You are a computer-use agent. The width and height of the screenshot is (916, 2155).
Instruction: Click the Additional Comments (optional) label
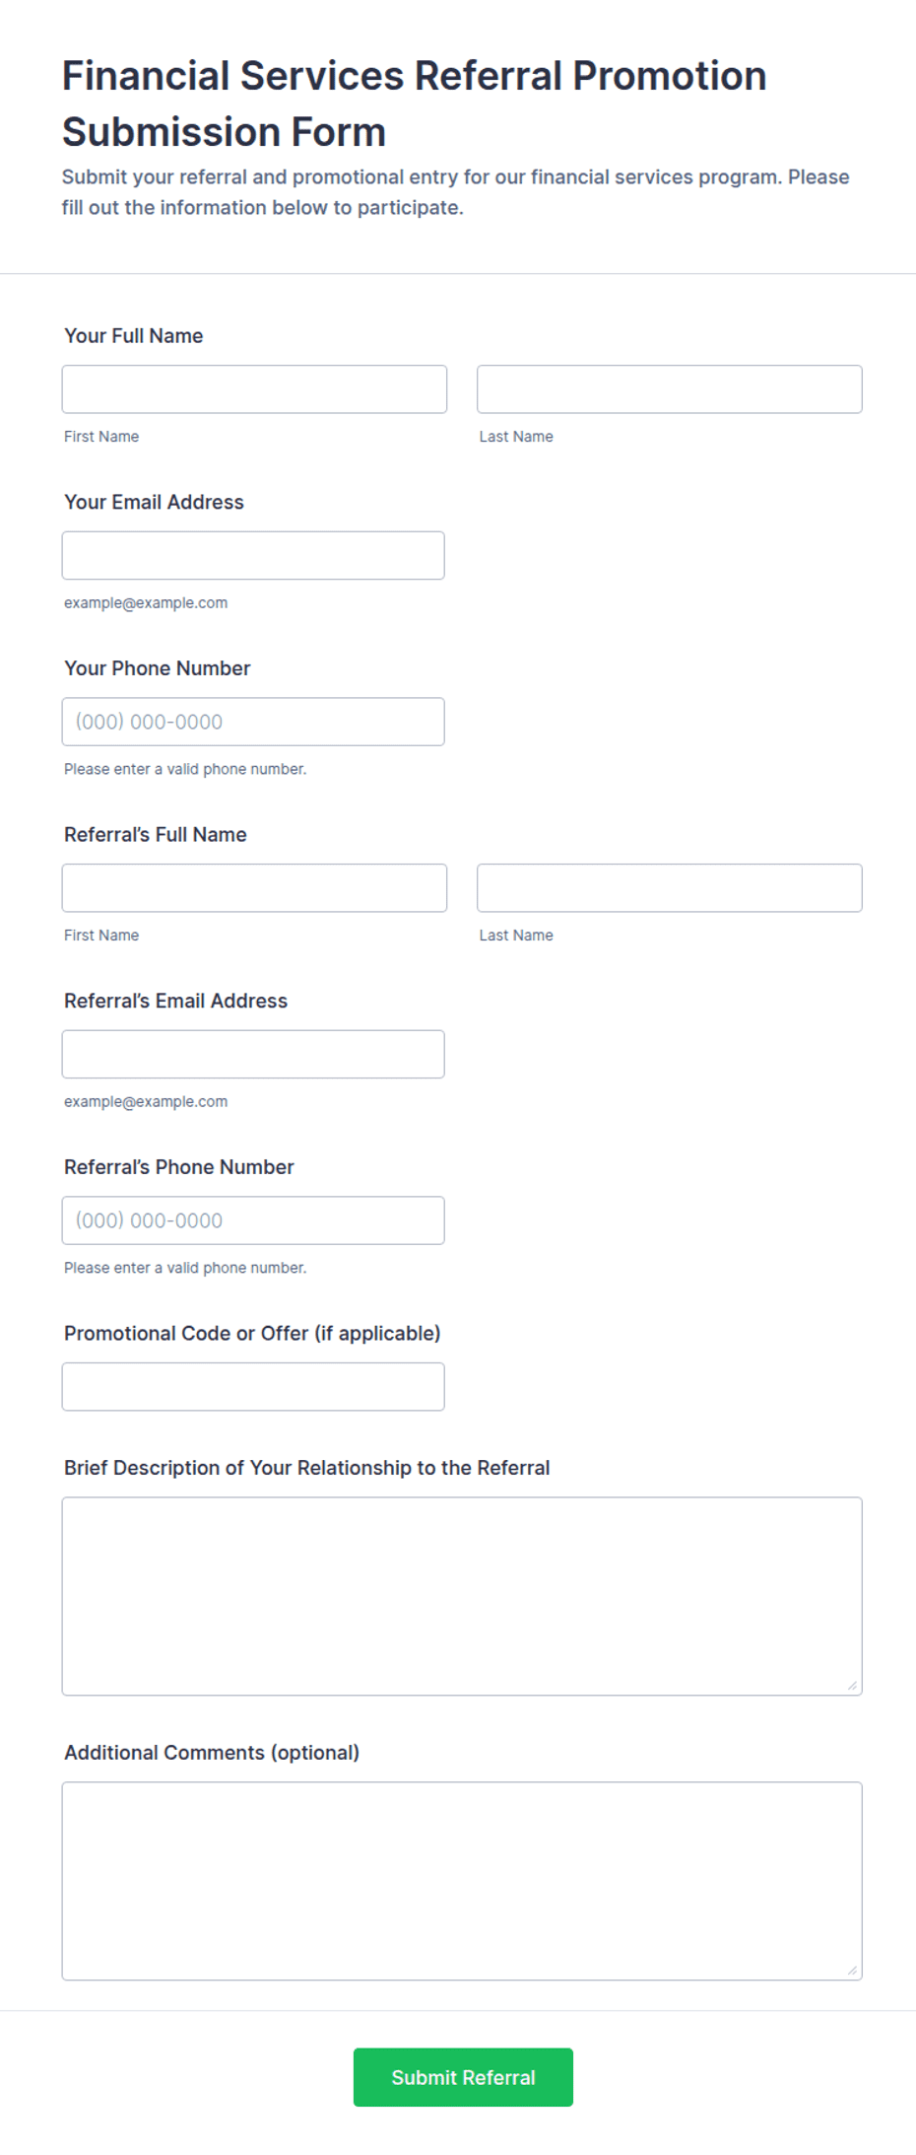212,1753
